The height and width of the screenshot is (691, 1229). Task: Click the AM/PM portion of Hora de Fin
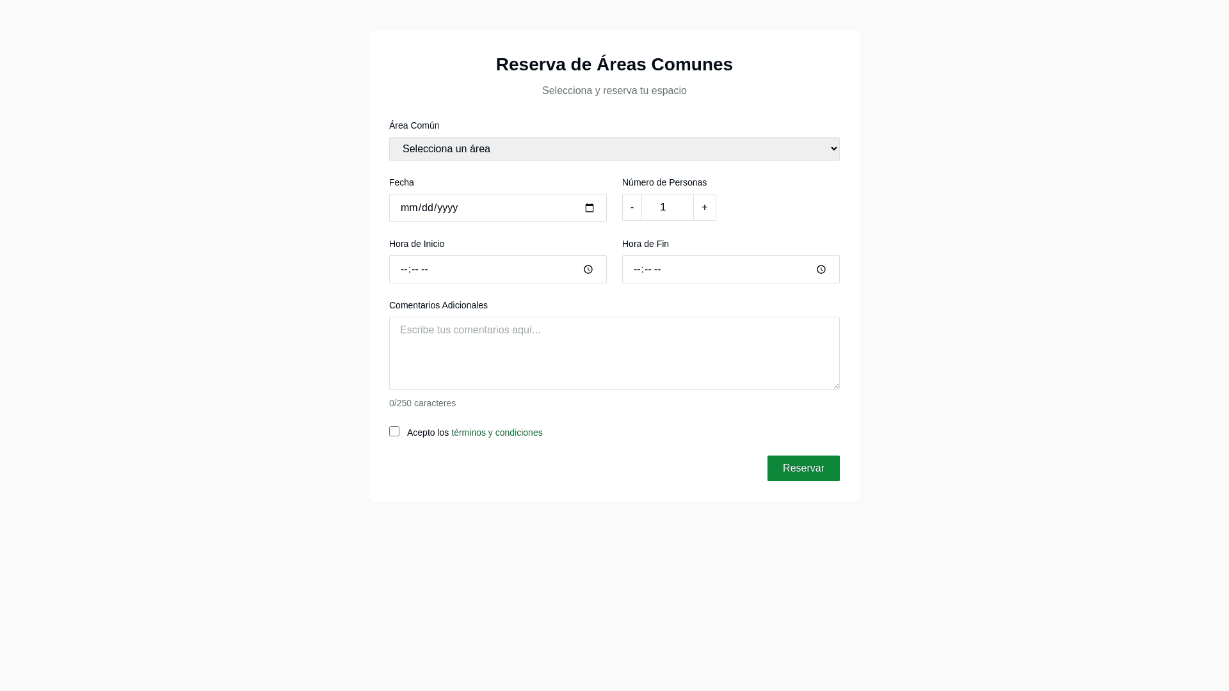pyautogui.click(x=657, y=269)
